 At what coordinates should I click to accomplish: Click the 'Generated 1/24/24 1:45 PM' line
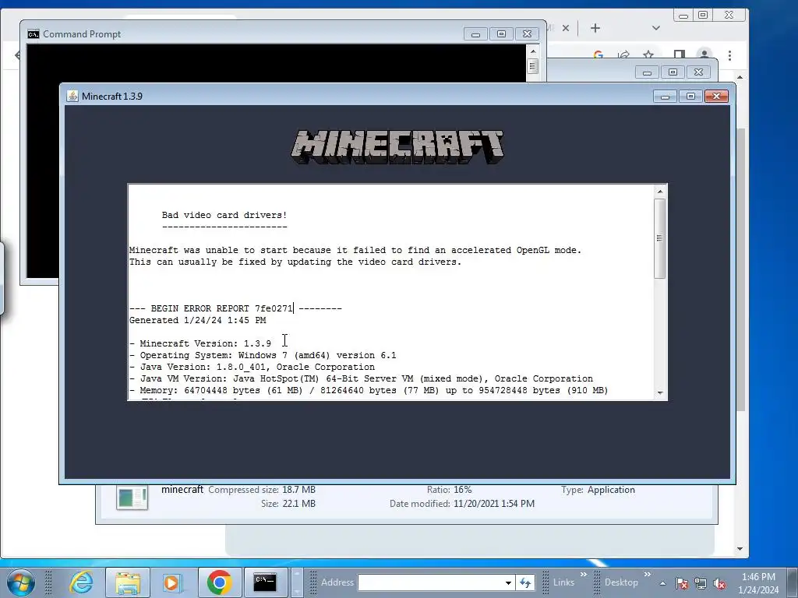tap(197, 320)
